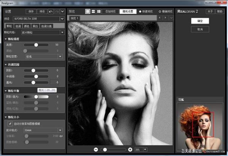Open the 色调分离 tab
This screenshot has width=228, height=156.
(x=46, y=26)
